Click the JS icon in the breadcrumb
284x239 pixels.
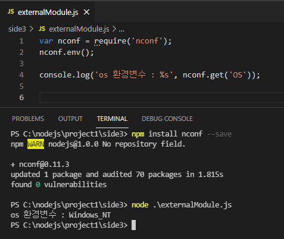[42, 29]
